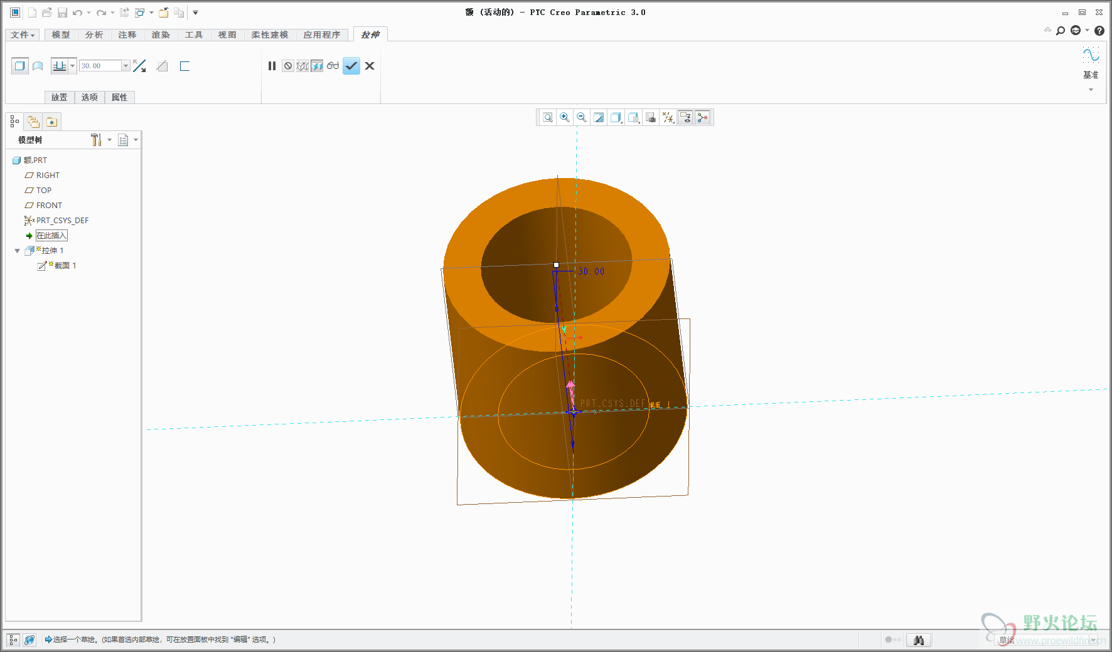Click the Undo arrow icon
The width and height of the screenshot is (1112, 652).
77,13
